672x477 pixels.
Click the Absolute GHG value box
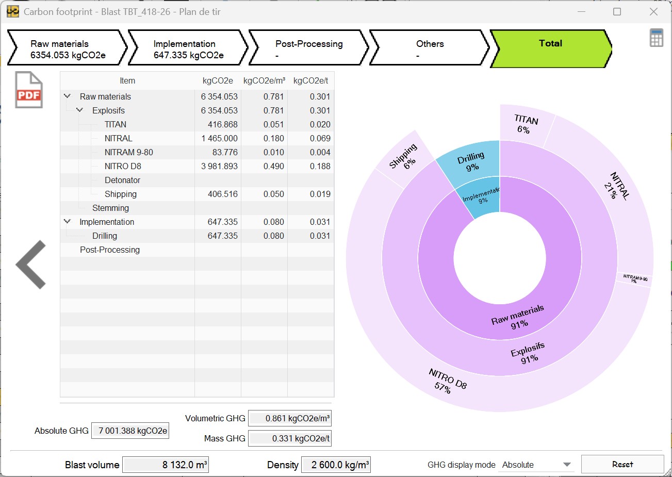[x=130, y=431]
